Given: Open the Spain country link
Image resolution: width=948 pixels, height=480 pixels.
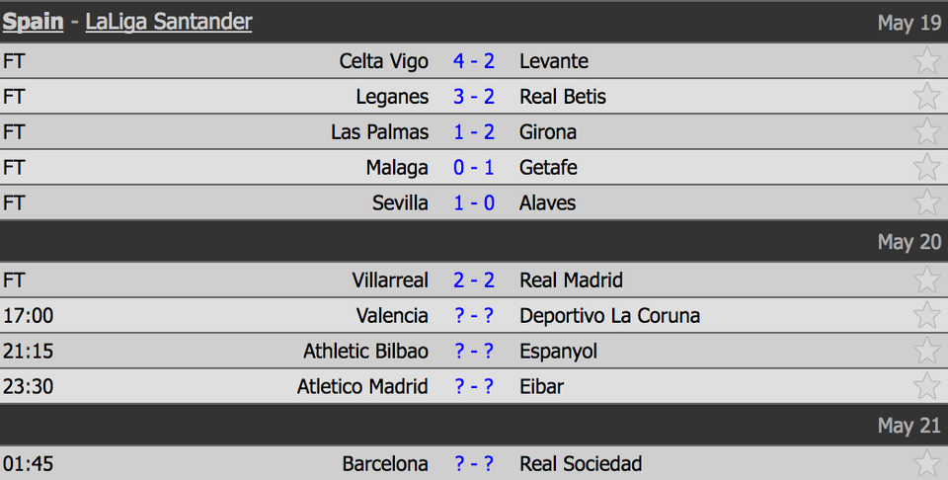Looking at the screenshot, I should pos(34,22).
